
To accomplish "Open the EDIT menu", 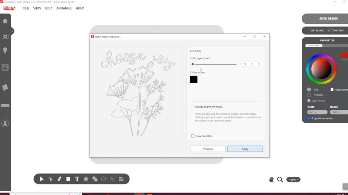I will coord(49,8).
